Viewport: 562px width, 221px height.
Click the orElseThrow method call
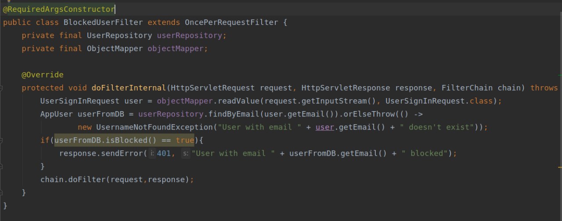370,114
